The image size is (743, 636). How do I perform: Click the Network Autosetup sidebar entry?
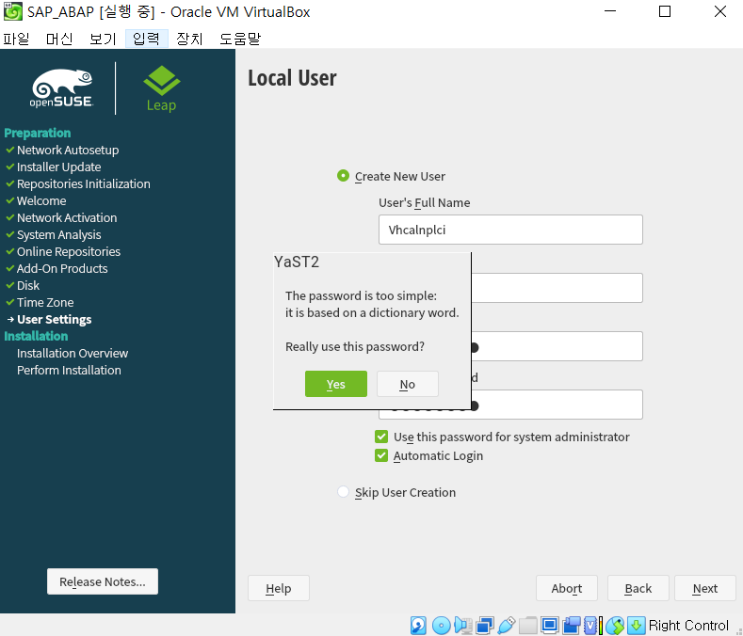coord(68,150)
